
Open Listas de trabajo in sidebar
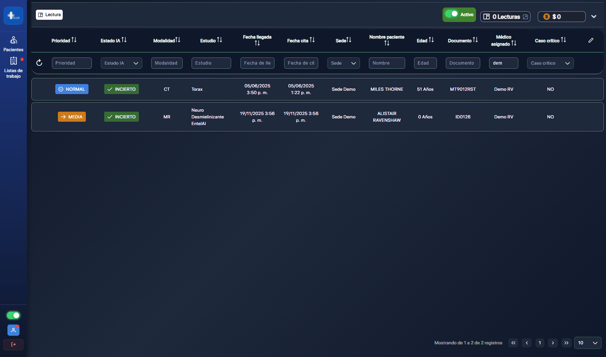[13, 68]
